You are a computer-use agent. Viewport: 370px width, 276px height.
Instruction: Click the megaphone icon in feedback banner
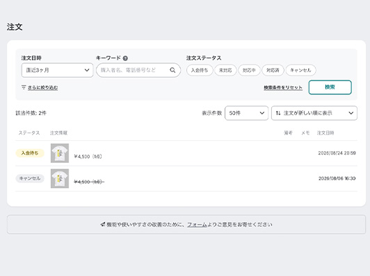click(x=103, y=225)
